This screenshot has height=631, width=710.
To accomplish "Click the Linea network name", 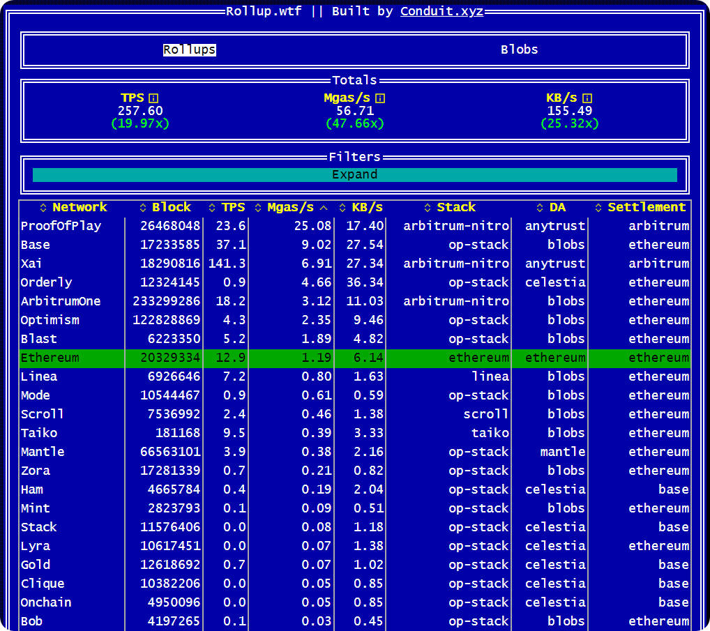I will pos(39,377).
